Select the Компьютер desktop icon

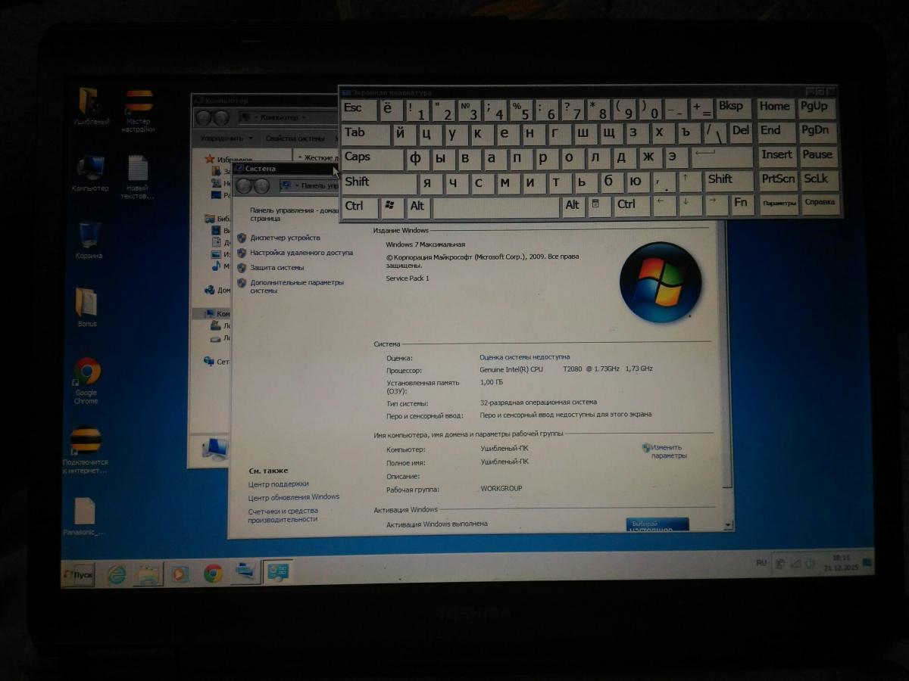point(90,173)
